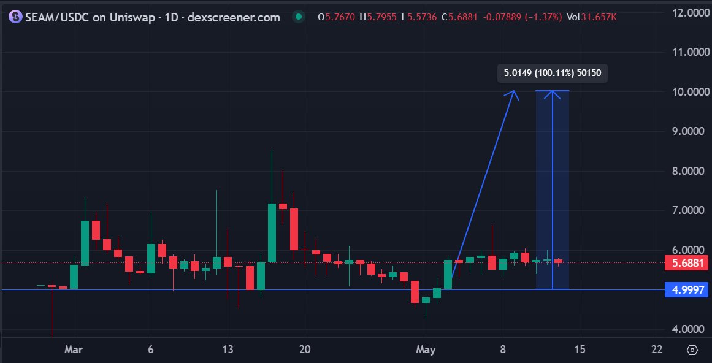Click the May date axis label
712x363 pixels.
[426, 350]
